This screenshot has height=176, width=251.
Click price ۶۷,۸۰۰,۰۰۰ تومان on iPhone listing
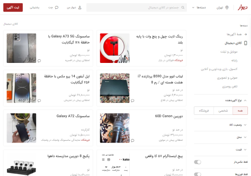[x=79, y=95]
